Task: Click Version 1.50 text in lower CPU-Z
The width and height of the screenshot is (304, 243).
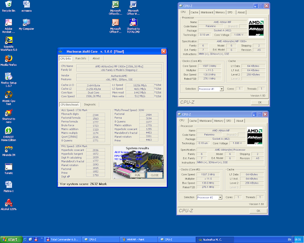Action: 256,204
